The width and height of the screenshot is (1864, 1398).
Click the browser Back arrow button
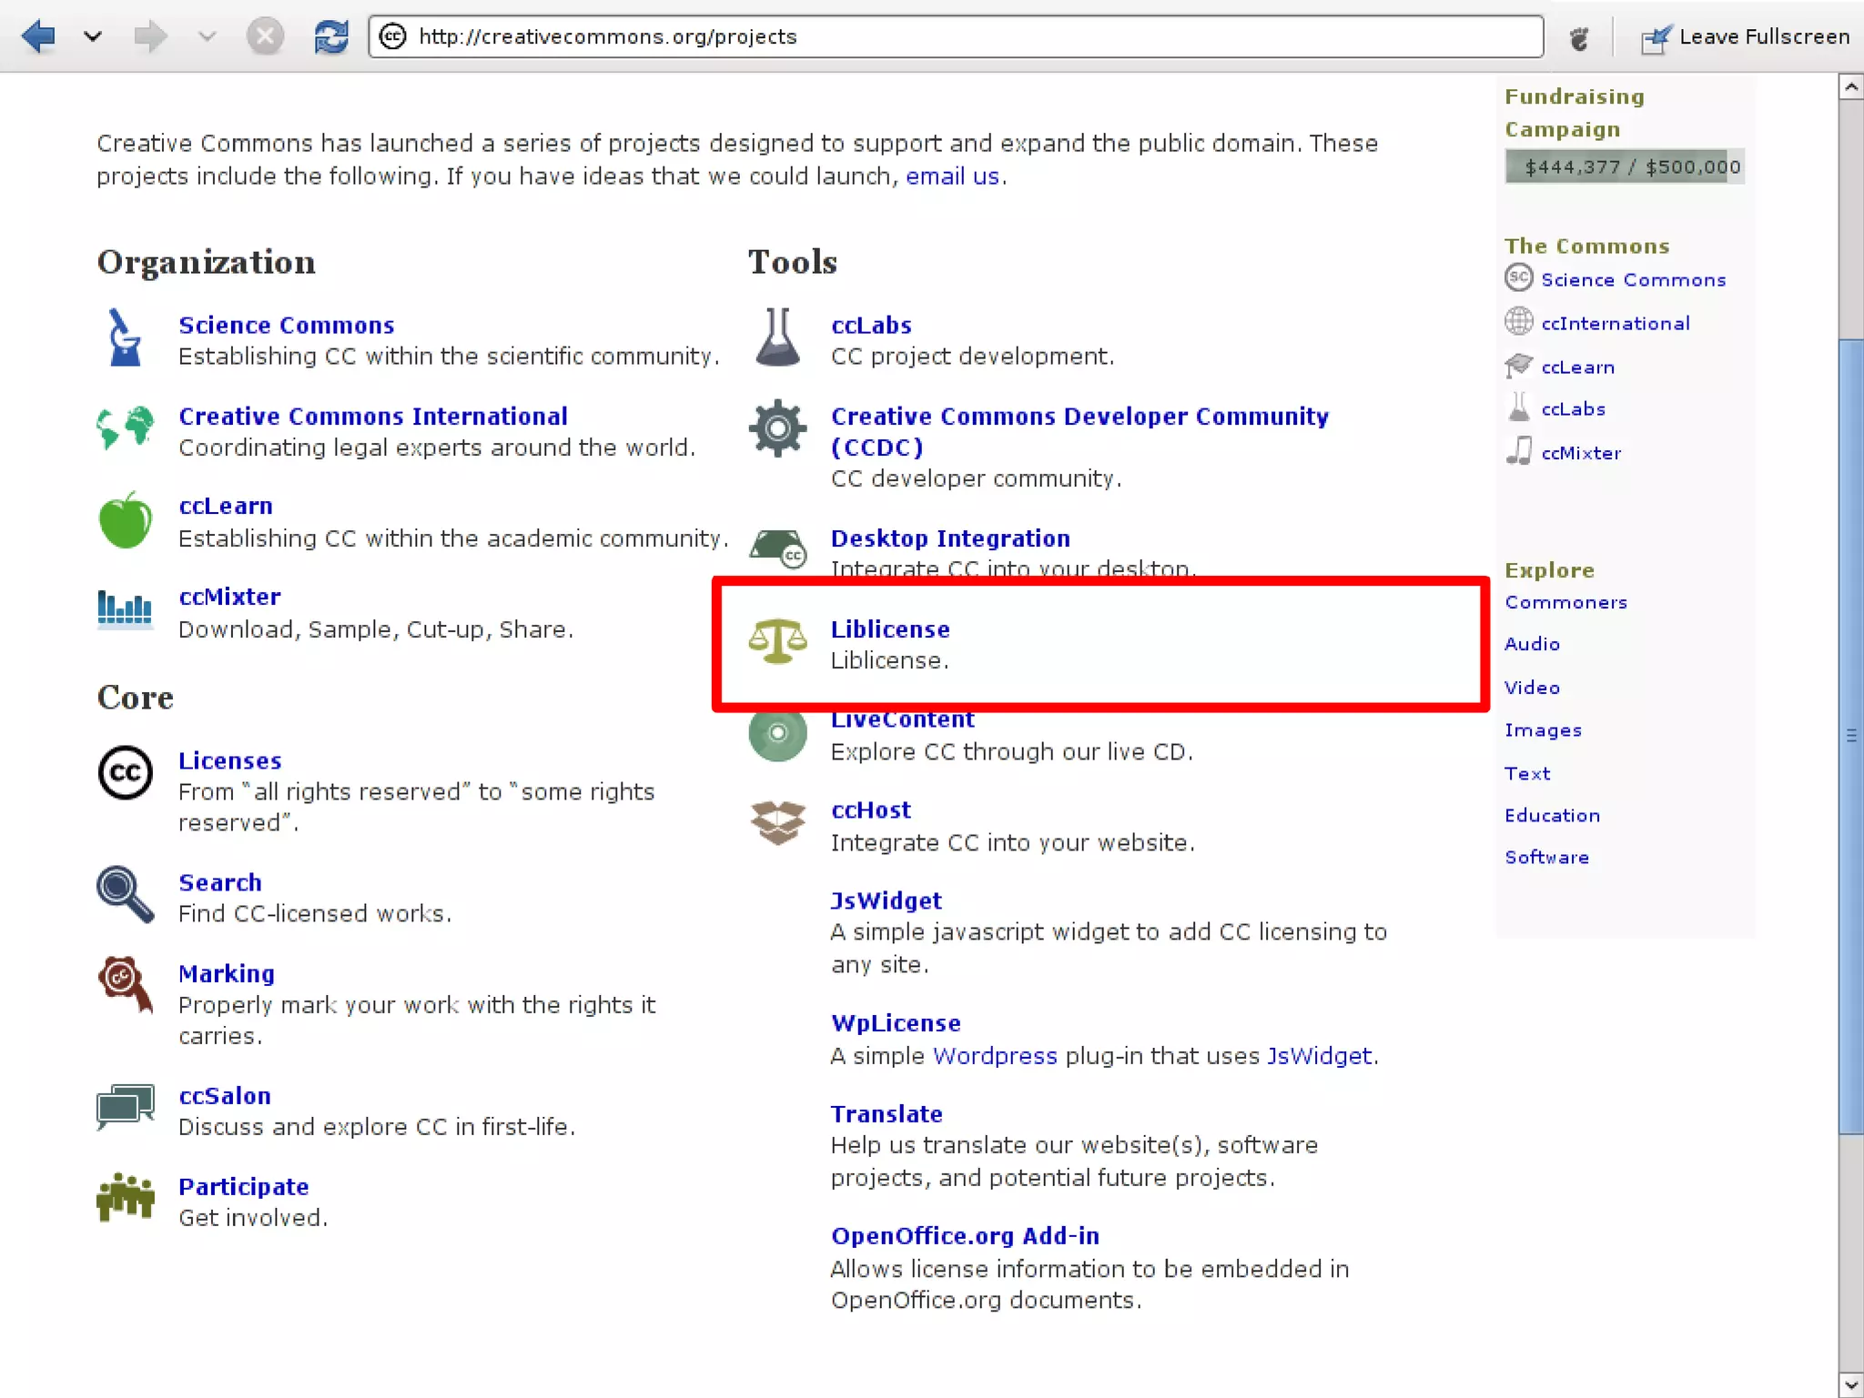[x=38, y=36]
